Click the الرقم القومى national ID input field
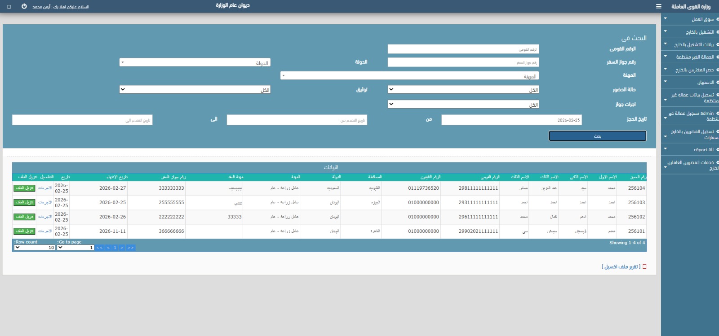This screenshot has height=336, width=719. pyautogui.click(x=463, y=49)
